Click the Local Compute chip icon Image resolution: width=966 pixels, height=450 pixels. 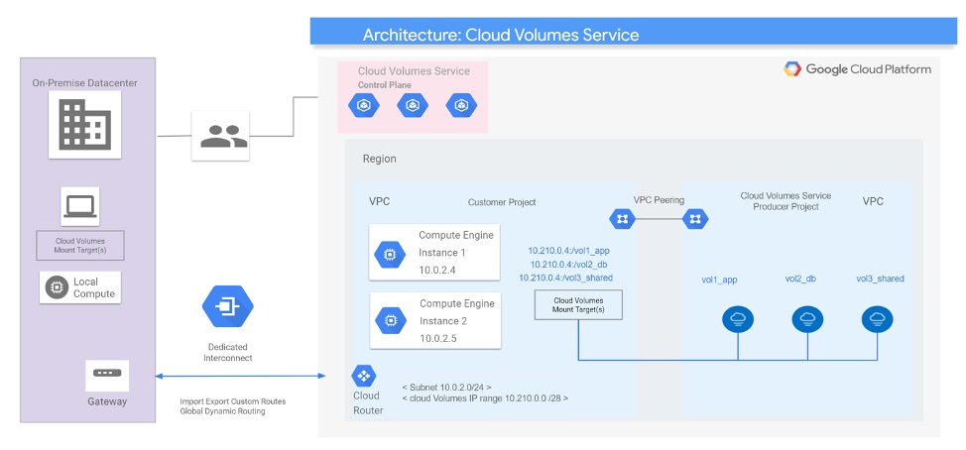click(x=57, y=287)
